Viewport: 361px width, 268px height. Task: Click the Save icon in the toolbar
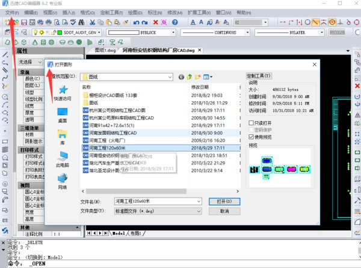[x=24, y=22]
